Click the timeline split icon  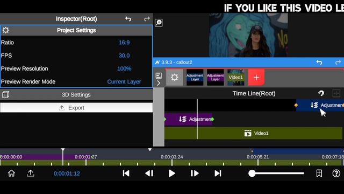pyautogui.click(x=336, y=93)
